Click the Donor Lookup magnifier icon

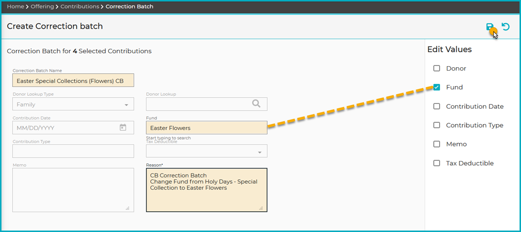pos(256,104)
